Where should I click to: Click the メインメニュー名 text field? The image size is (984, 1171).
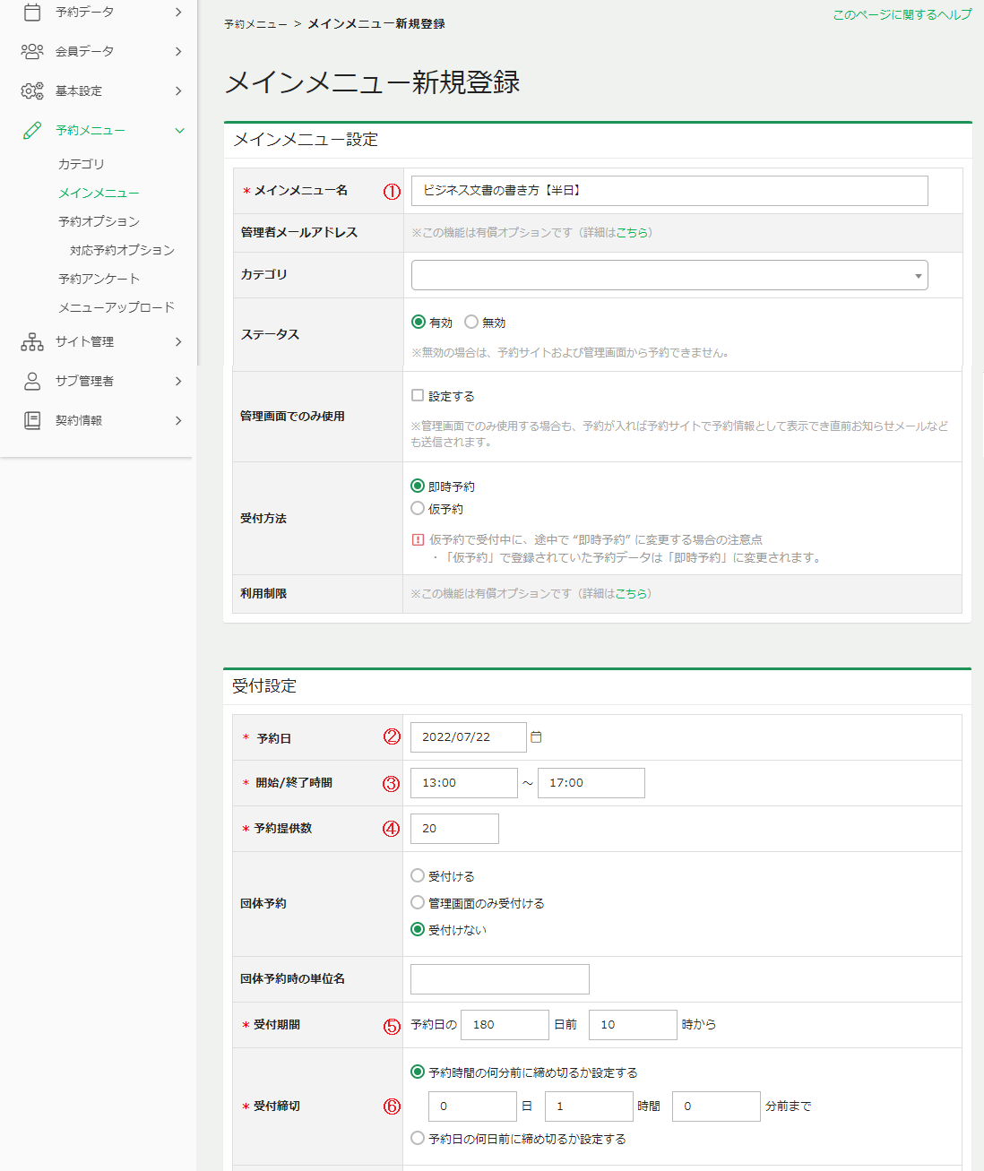669,190
